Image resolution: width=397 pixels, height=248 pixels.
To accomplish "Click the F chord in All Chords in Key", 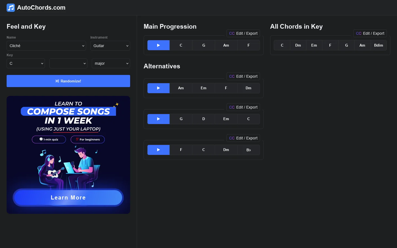I will (330, 45).
